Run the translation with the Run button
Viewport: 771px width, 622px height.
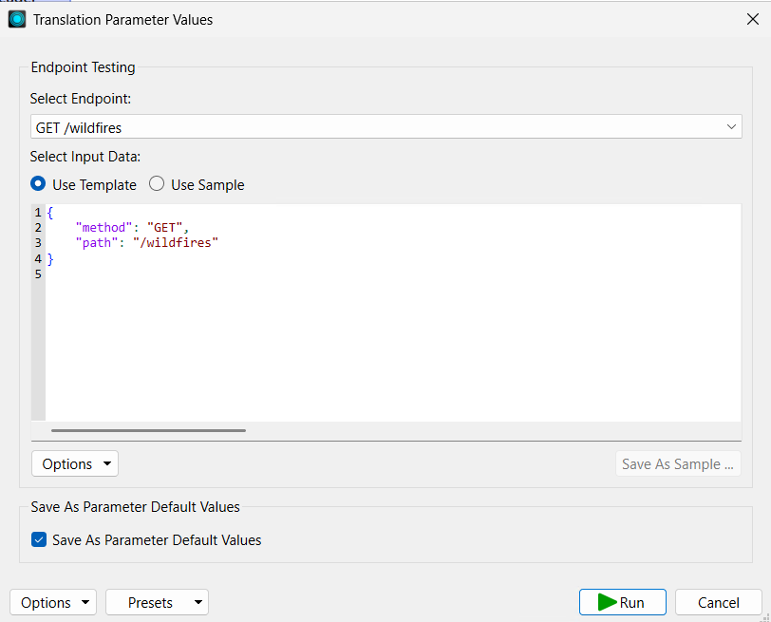pyautogui.click(x=623, y=602)
